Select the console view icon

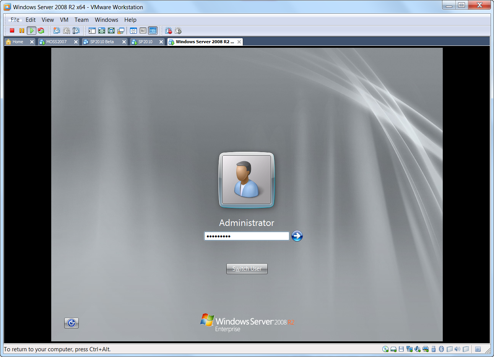[153, 31]
